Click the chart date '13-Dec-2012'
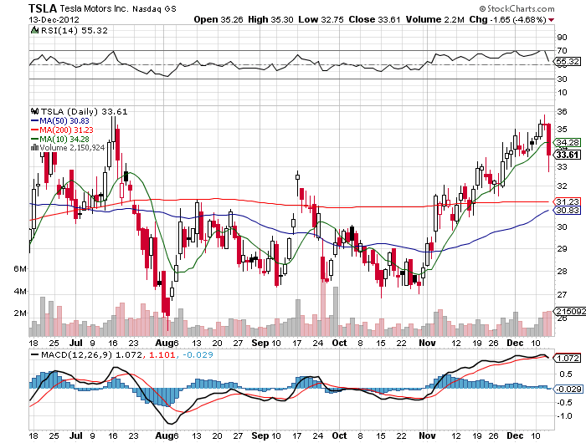The width and height of the screenshot is (586, 443). [54, 19]
